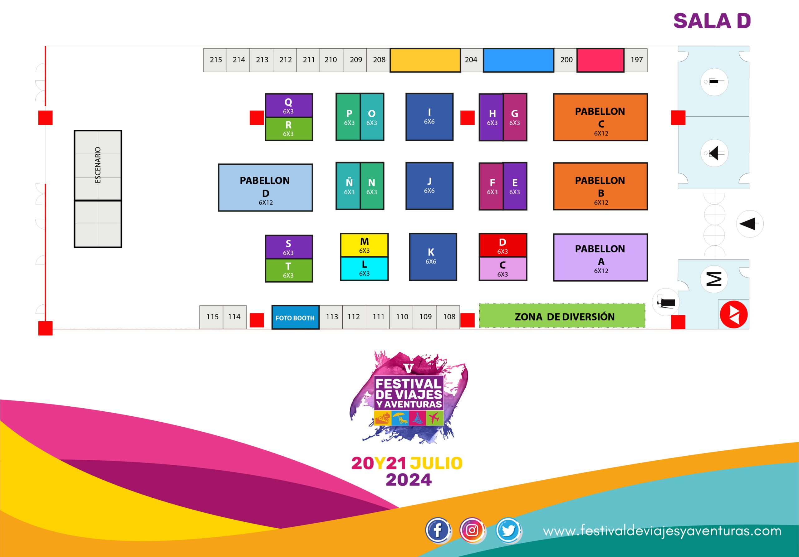Select booth 208
This screenshot has height=557, width=799.
(x=378, y=60)
